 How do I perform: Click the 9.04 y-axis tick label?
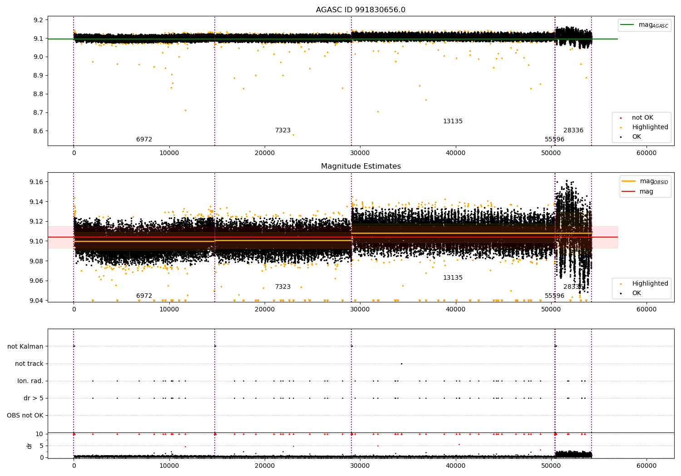pos(37,301)
